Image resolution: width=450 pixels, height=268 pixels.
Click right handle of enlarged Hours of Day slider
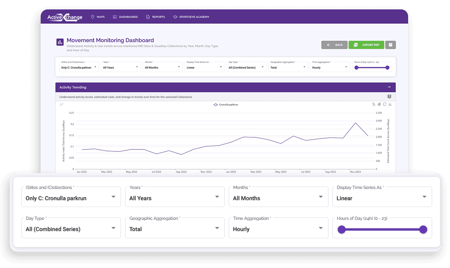click(423, 230)
